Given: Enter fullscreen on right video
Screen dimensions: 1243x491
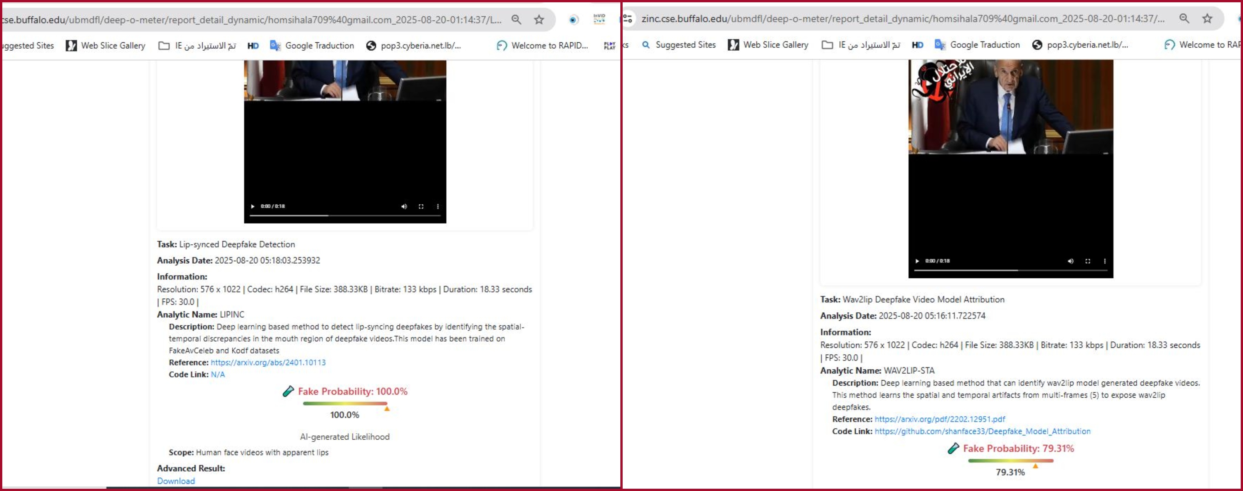Looking at the screenshot, I should point(1088,261).
